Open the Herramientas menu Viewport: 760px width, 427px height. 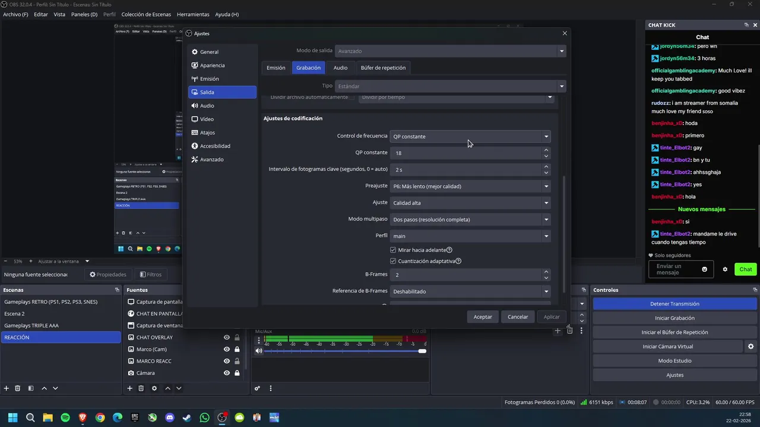pyautogui.click(x=193, y=14)
